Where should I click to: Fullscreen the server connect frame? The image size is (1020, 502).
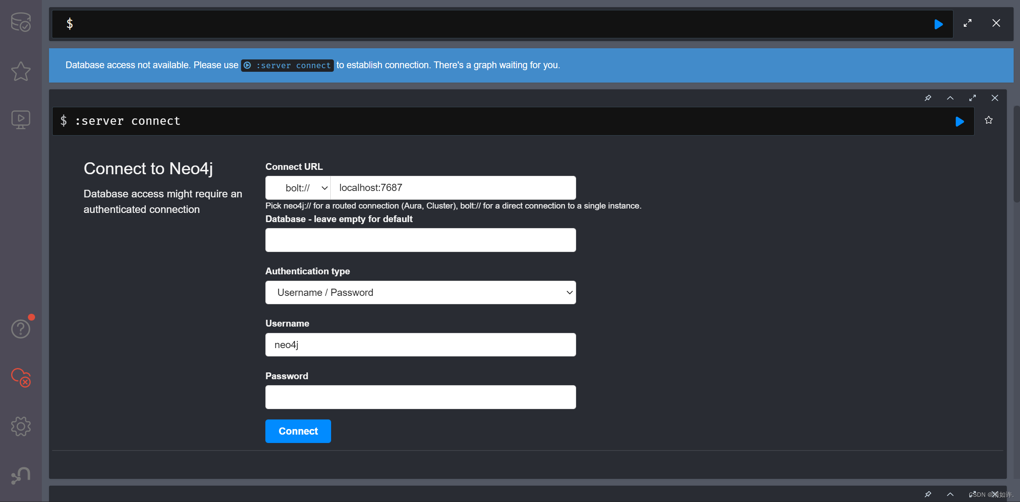[973, 98]
